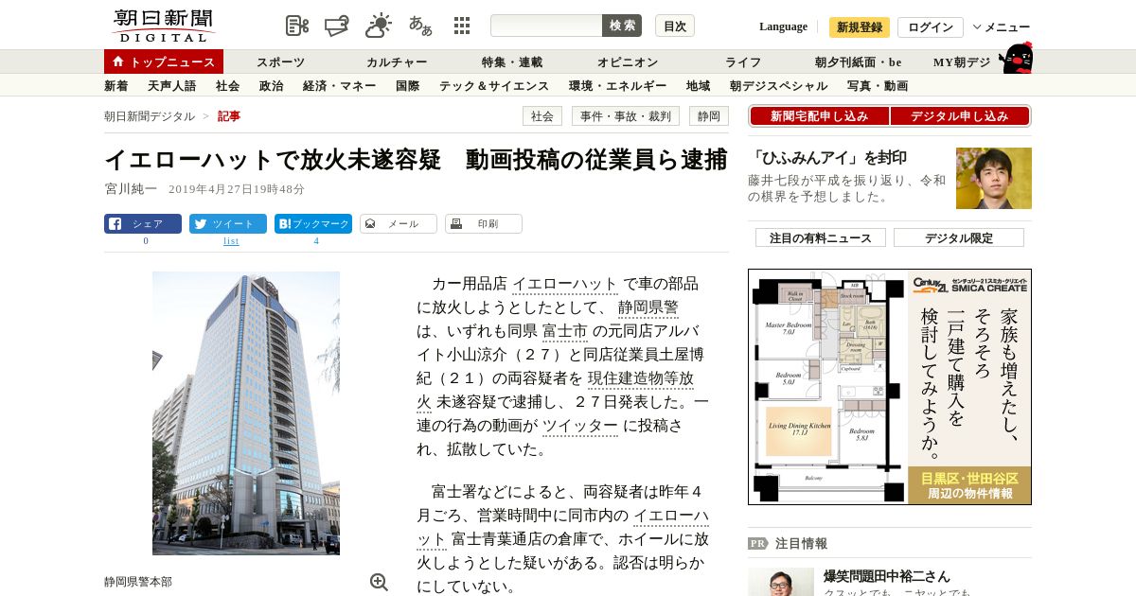Click the 新聞宅配申し込み button

820,116
